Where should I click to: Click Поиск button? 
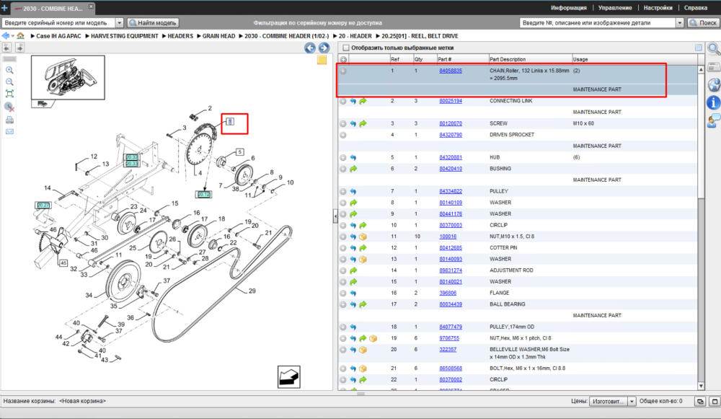[x=703, y=22]
